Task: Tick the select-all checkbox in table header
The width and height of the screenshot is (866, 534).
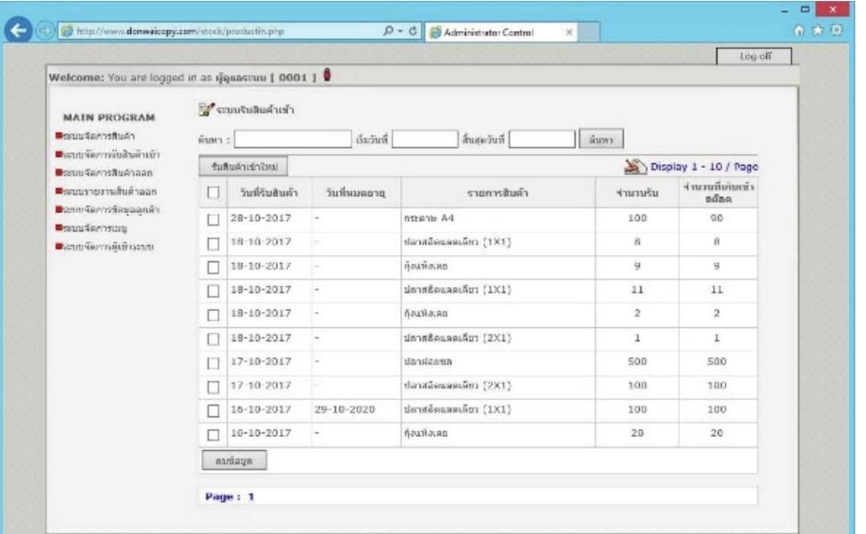Action: click(x=213, y=193)
